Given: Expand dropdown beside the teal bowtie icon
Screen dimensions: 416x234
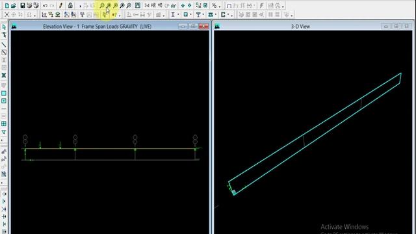Looking at the screenshot, I should click(x=216, y=14).
